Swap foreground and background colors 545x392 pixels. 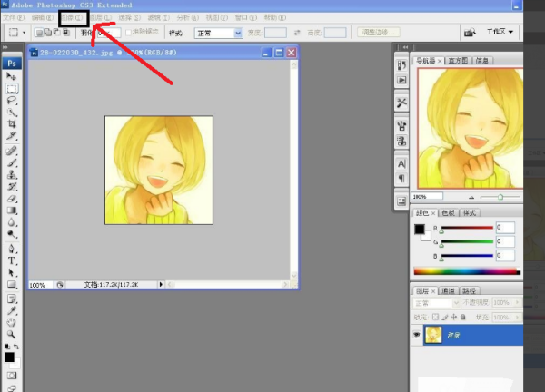pyautogui.click(x=16, y=347)
